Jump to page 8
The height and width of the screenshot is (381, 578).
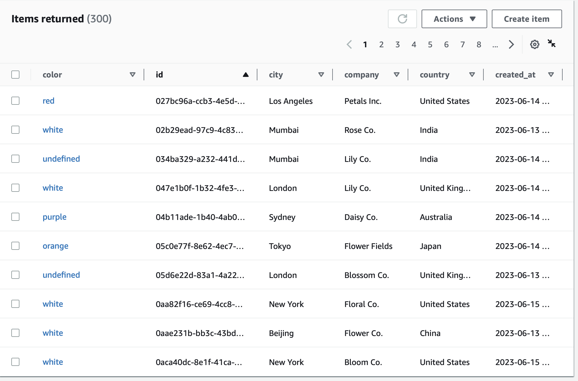[x=479, y=44]
